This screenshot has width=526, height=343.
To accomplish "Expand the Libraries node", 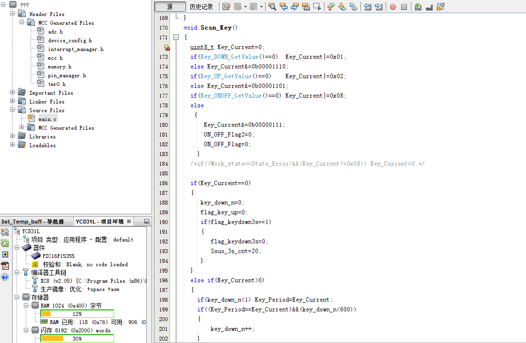I will (13, 137).
